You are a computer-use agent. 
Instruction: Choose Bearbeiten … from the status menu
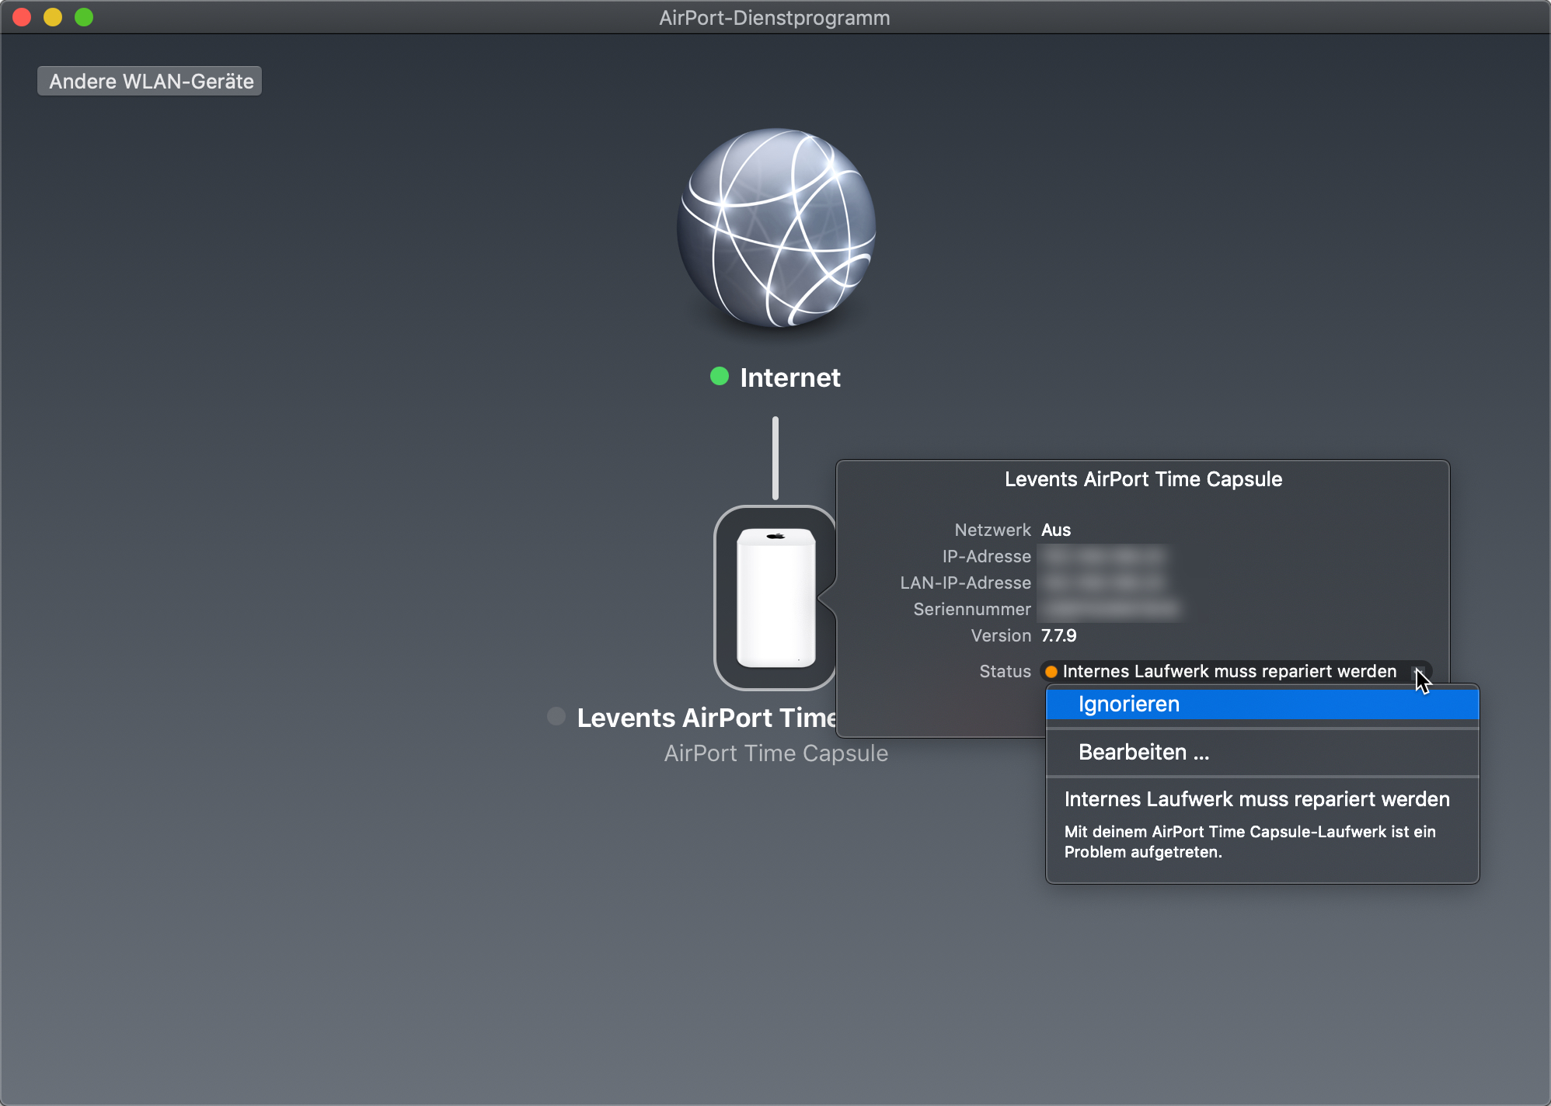coord(1144,753)
